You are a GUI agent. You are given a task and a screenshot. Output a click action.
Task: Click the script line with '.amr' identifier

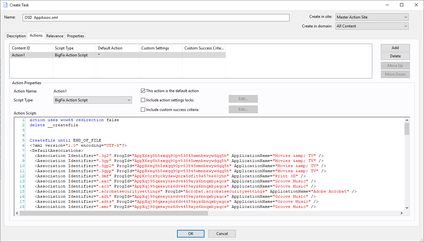[175, 207]
